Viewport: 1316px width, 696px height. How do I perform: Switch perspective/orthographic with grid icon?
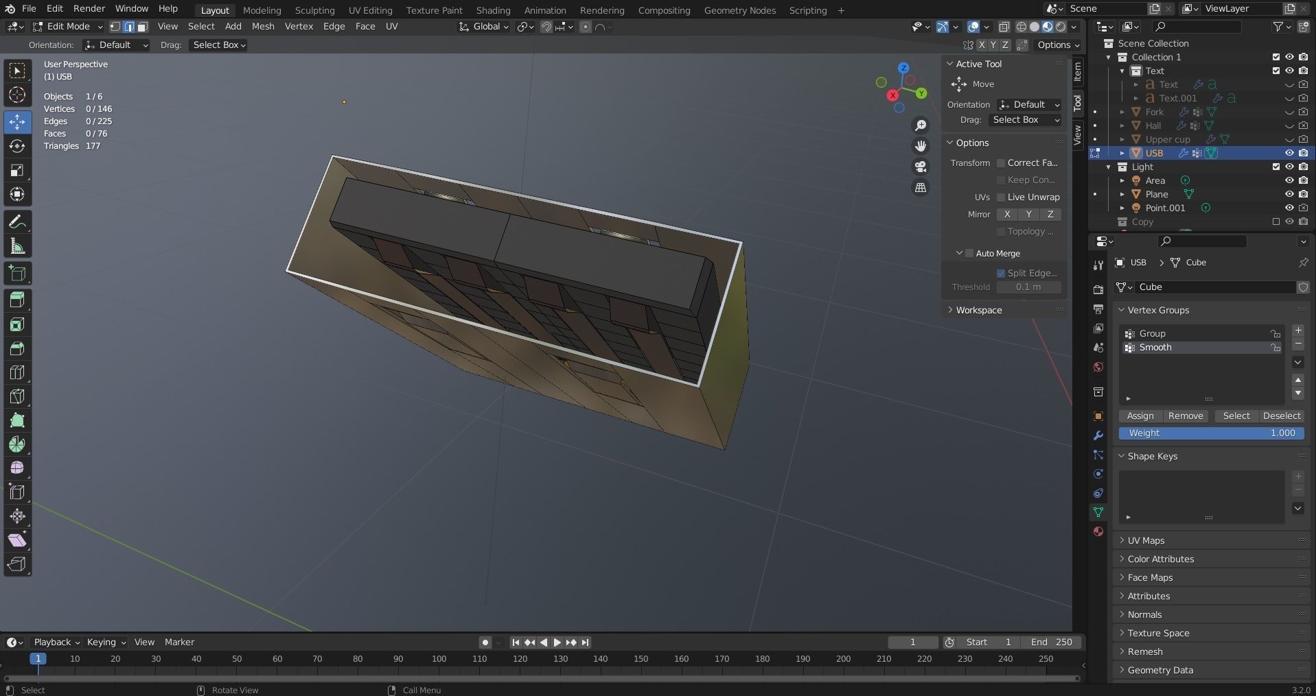point(921,187)
